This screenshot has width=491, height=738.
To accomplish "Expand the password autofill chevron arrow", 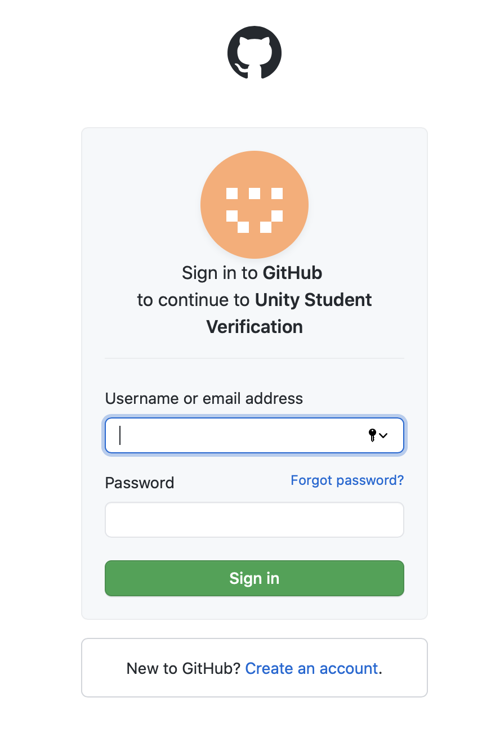I will tap(383, 435).
